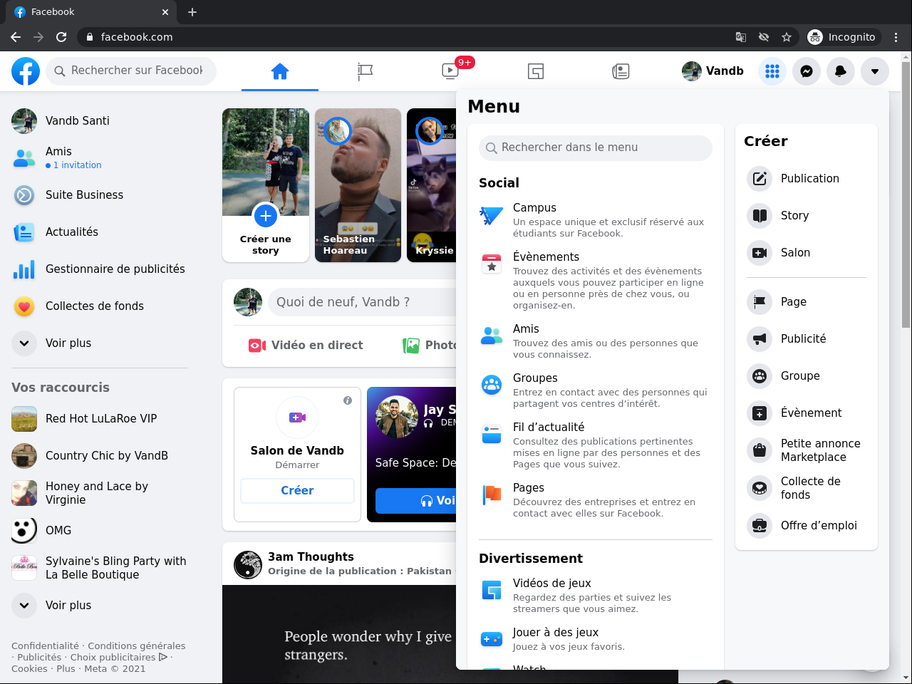
Task: Open Amis in the Social menu
Action: pyautogui.click(x=596, y=341)
